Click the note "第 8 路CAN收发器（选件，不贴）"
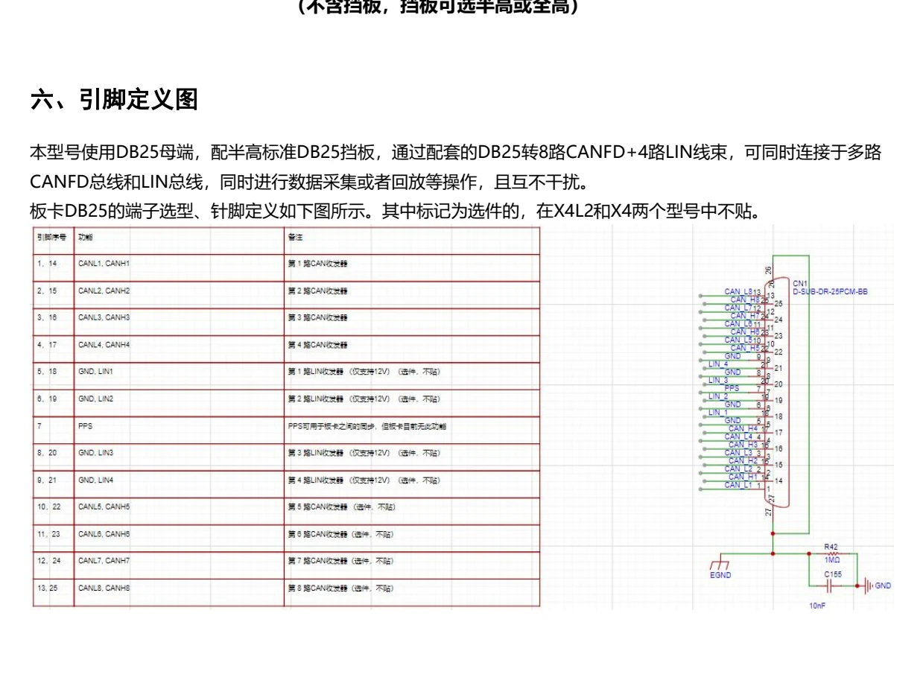The width and height of the screenshot is (923, 692). point(341,588)
